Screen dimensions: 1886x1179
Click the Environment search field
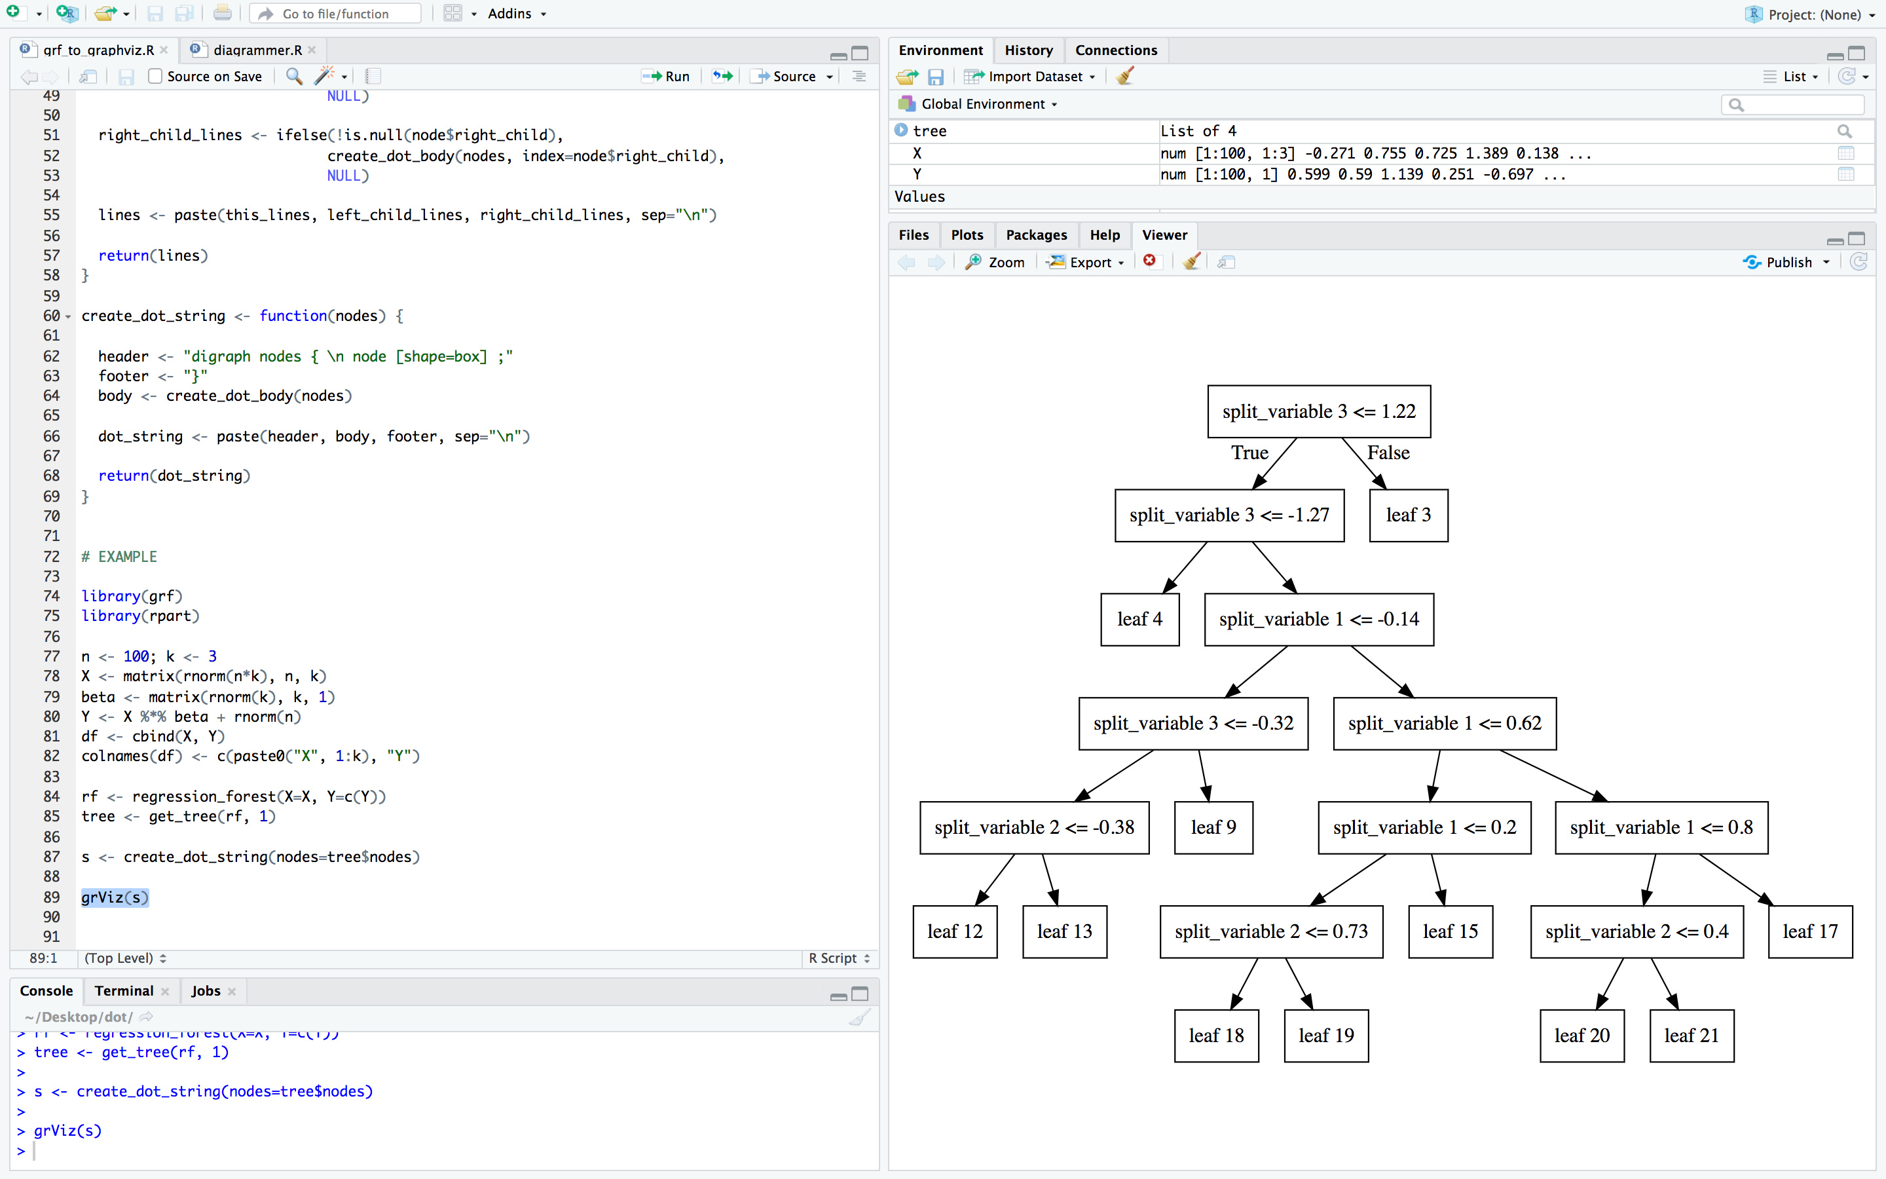click(1792, 103)
